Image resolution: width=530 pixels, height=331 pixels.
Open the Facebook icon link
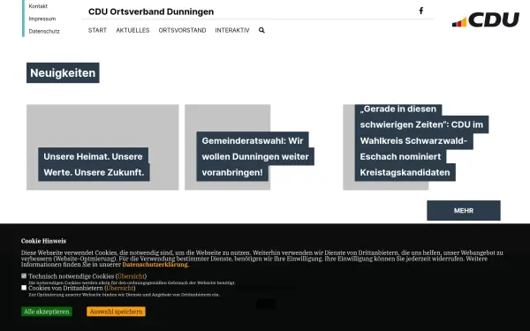click(421, 11)
